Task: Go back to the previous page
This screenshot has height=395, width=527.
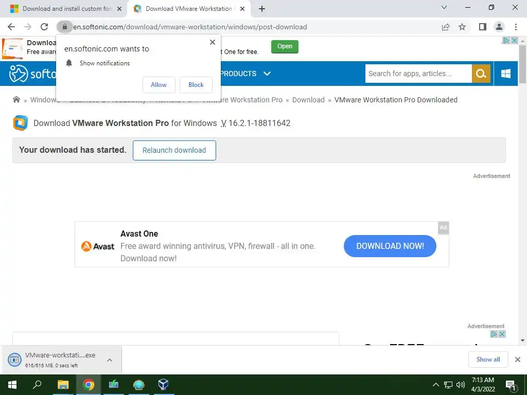Action: [x=11, y=27]
